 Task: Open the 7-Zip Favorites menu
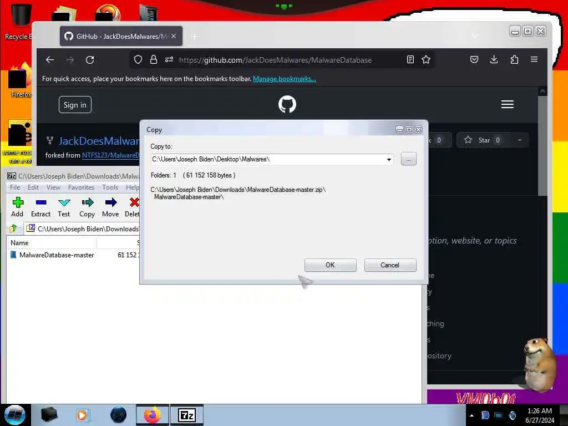pos(81,187)
